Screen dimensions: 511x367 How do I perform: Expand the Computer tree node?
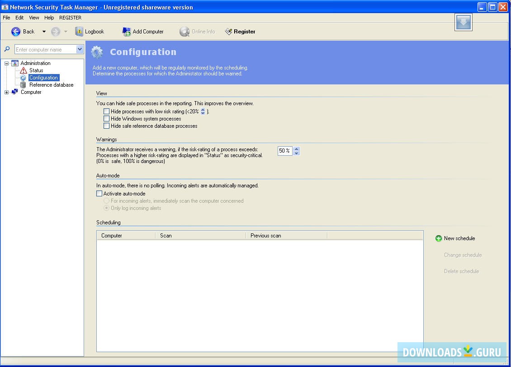(6, 93)
